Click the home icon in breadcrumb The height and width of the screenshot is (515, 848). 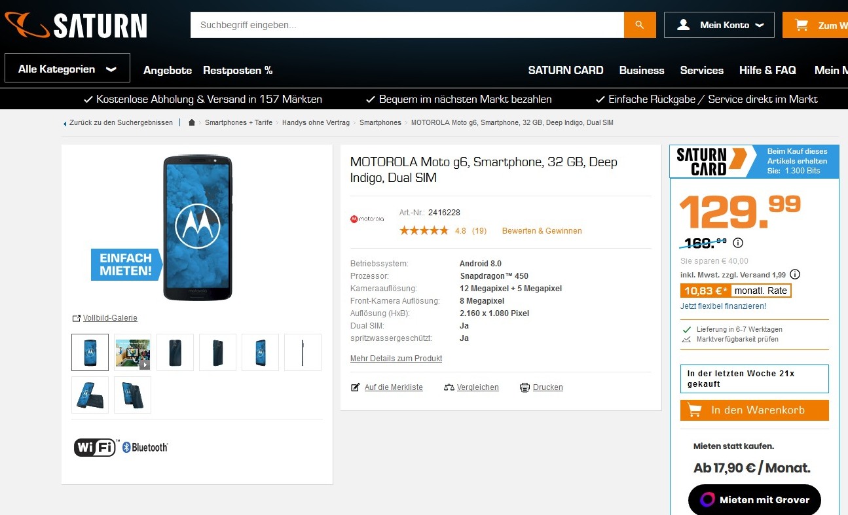click(x=192, y=122)
